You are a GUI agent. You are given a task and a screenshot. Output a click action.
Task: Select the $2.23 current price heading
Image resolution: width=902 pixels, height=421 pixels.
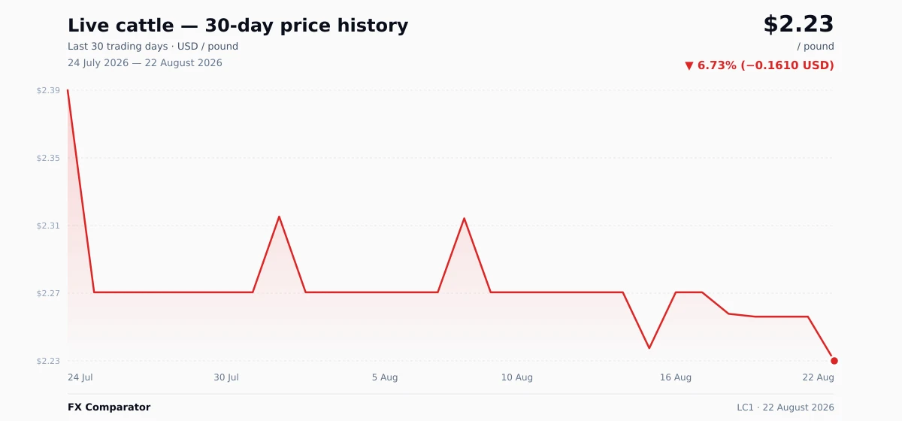point(798,24)
